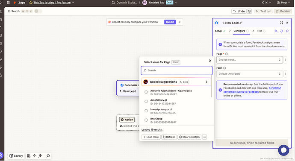
Task: Expand the collapsed sidebar purple arrow button
Action: point(1,155)
